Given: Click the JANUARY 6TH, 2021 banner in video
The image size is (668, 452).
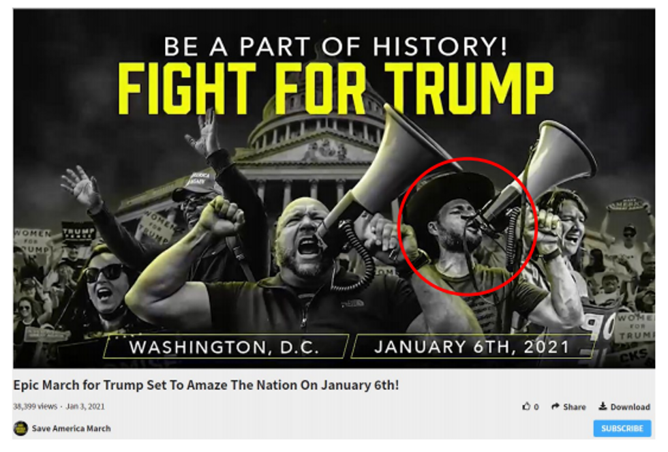Looking at the screenshot, I should pos(472,347).
